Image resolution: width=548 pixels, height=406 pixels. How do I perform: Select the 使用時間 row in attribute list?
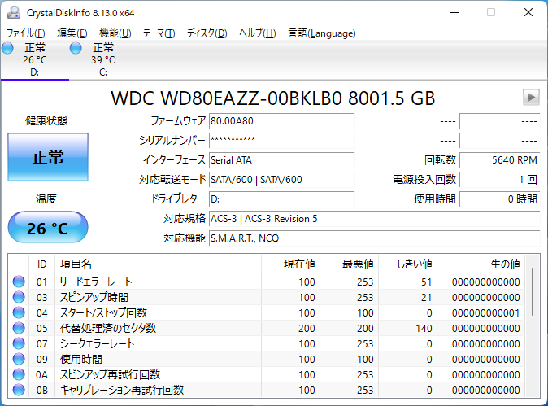(81, 359)
